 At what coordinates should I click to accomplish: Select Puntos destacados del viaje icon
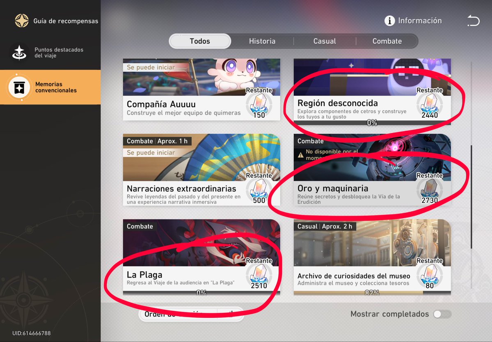click(19, 52)
